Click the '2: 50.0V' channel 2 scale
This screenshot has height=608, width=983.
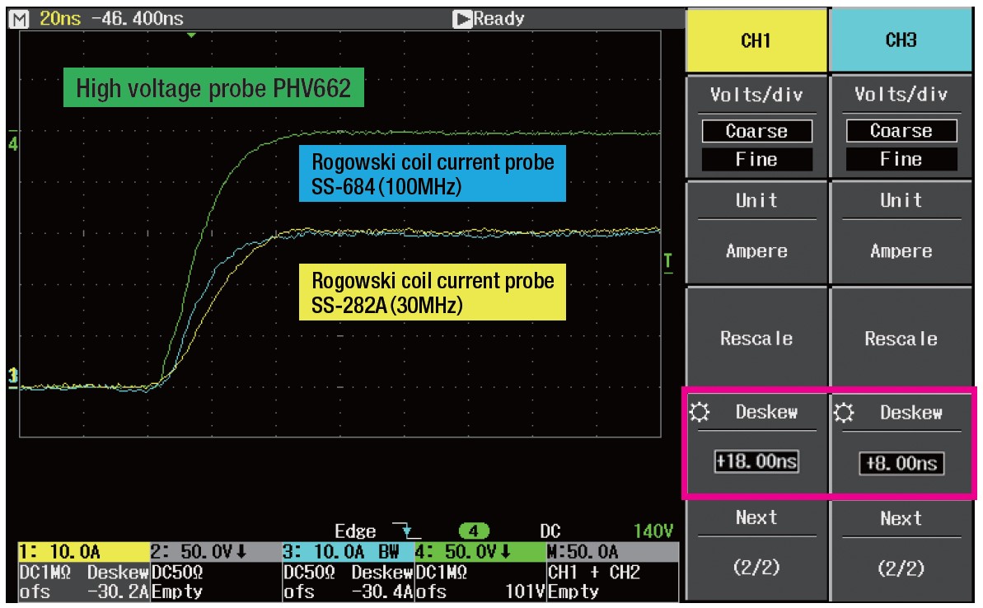click(x=216, y=552)
